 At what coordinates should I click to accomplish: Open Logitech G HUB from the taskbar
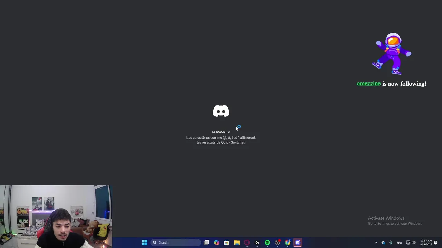click(257, 242)
